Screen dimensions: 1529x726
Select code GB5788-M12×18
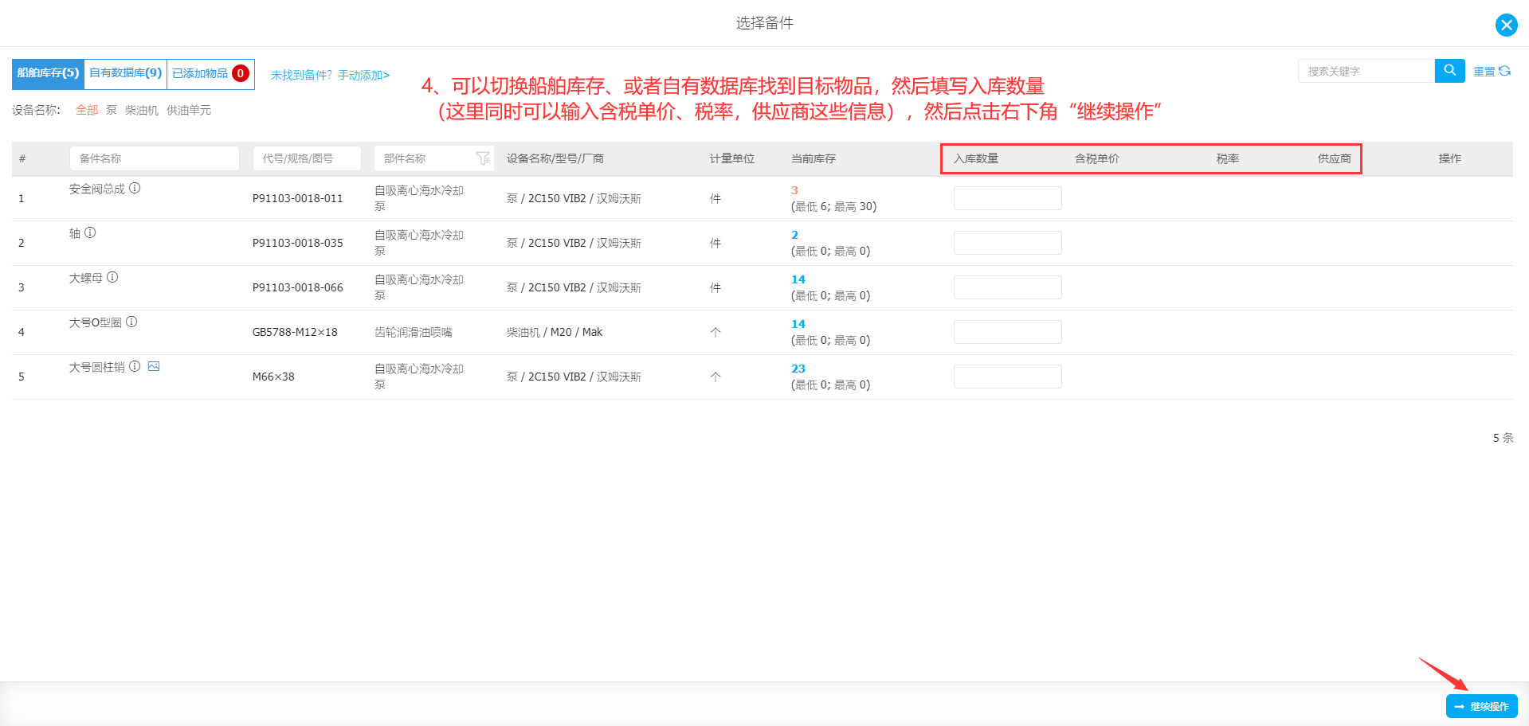[295, 332]
